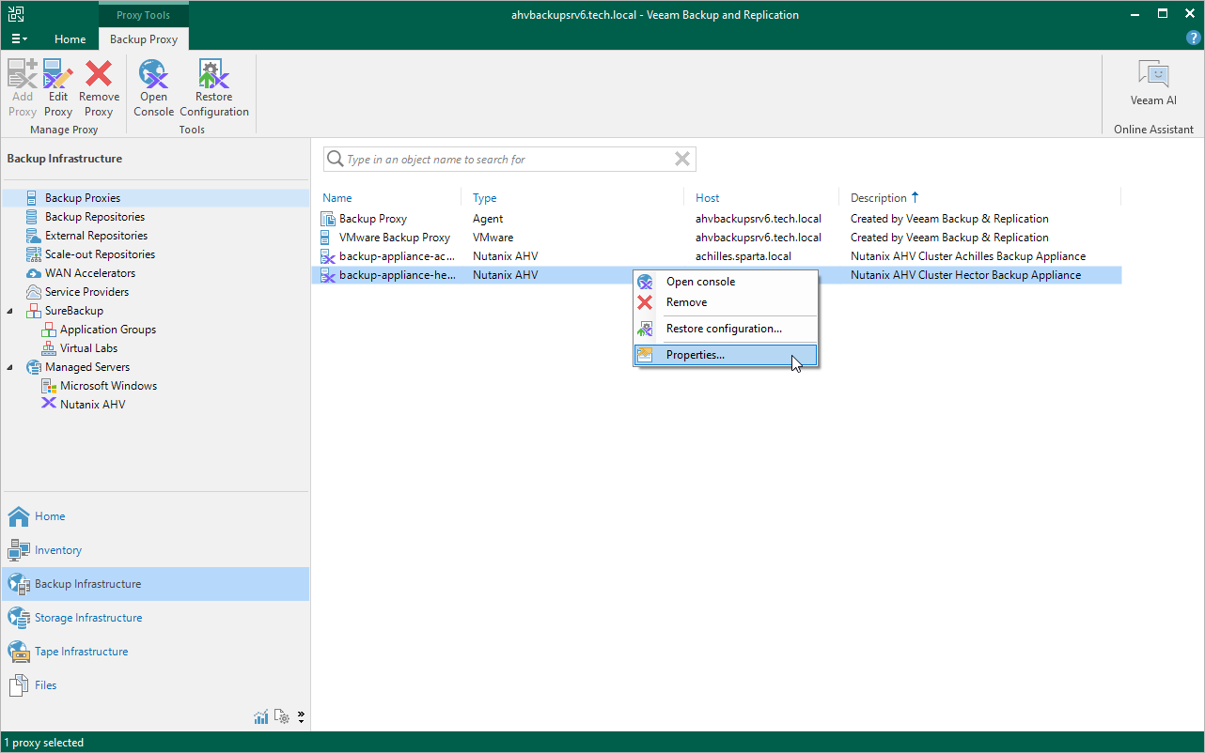1205x753 pixels.
Task: Click the Nutanix AHV tree icon
Action: [x=49, y=405]
